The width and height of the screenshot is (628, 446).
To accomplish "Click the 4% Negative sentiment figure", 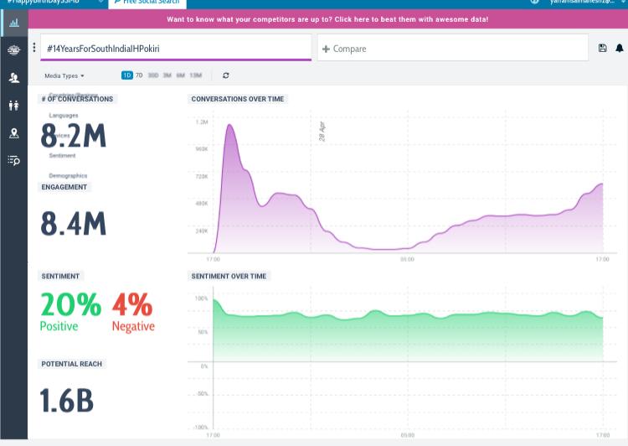I will click(x=133, y=312).
